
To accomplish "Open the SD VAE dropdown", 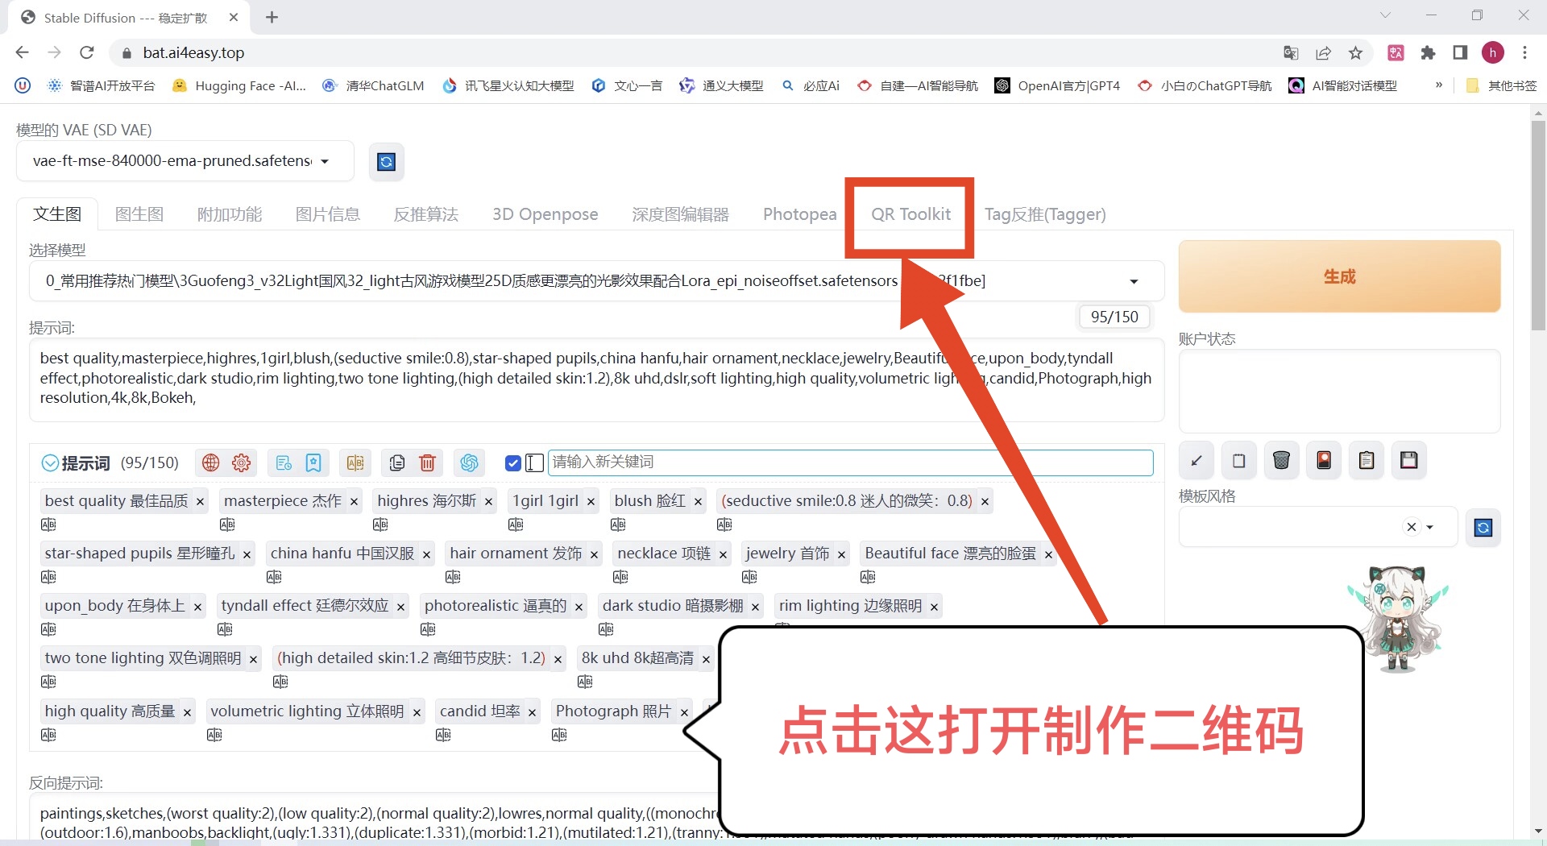I will pos(184,161).
